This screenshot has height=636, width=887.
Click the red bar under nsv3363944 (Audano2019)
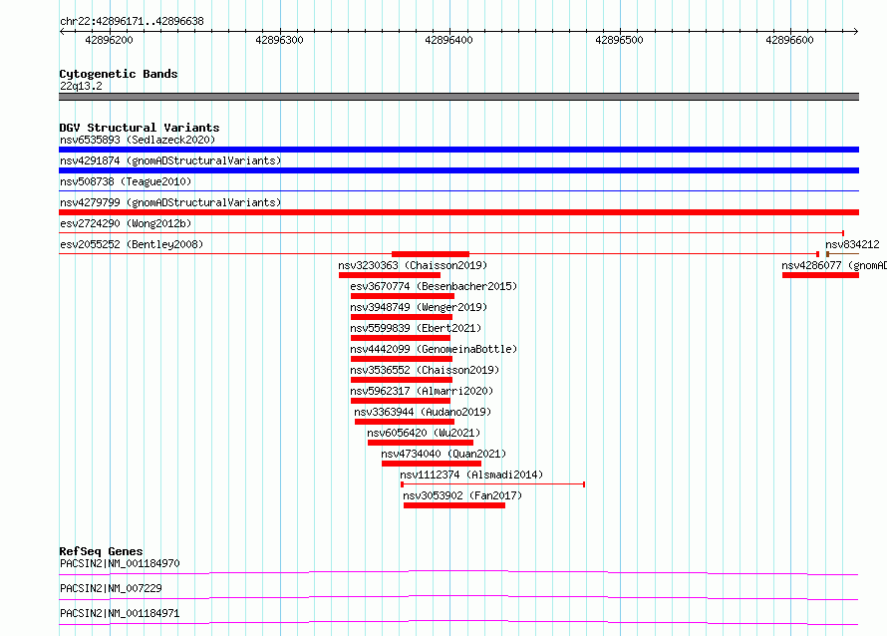click(x=405, y=422)
